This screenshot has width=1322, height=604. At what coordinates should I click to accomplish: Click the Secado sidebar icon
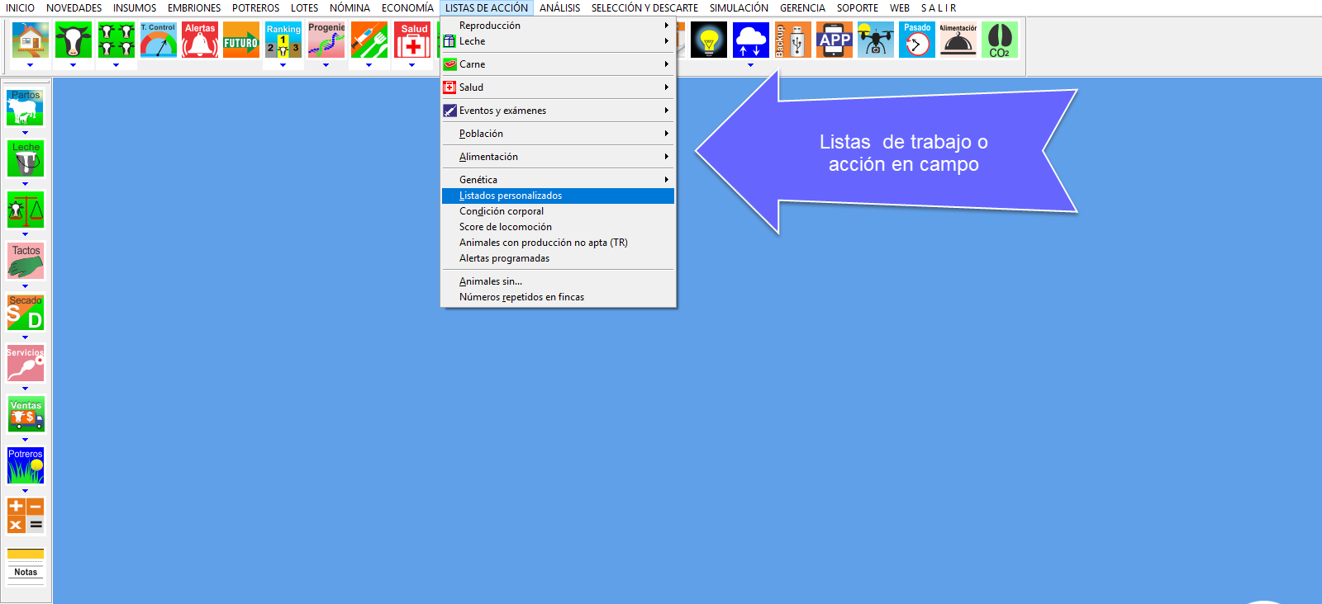coord(26,313)
